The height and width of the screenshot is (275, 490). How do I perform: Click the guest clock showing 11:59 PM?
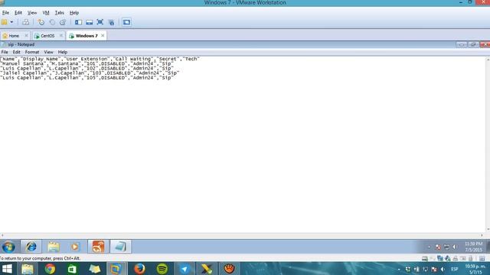point(473,247)
